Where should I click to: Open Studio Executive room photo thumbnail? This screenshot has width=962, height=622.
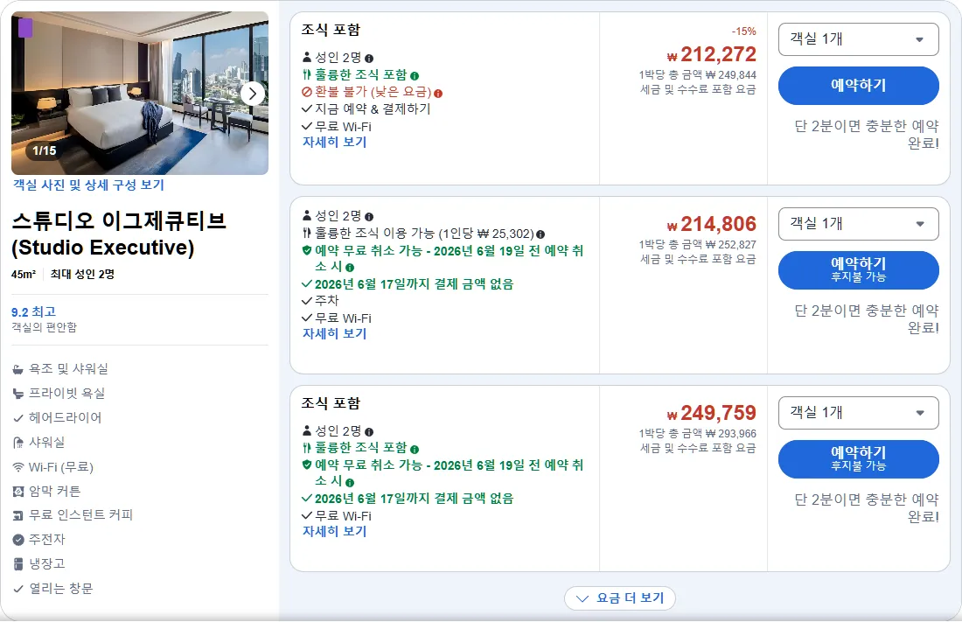click(140, 94)
